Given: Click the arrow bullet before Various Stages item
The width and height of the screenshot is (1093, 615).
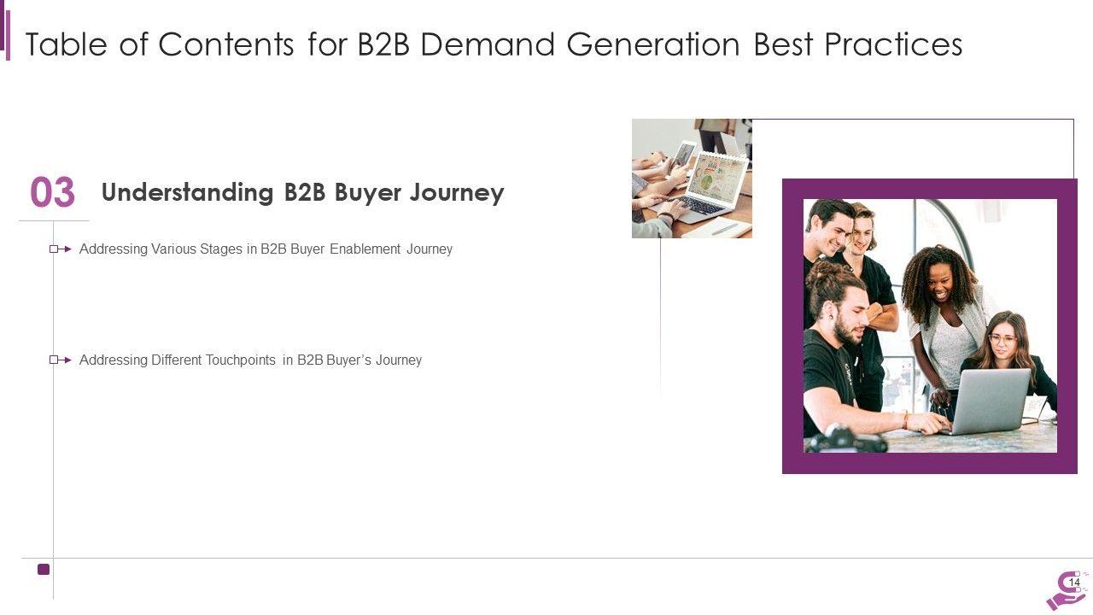Looking at the screenshot, I should (x=60, y=249).
